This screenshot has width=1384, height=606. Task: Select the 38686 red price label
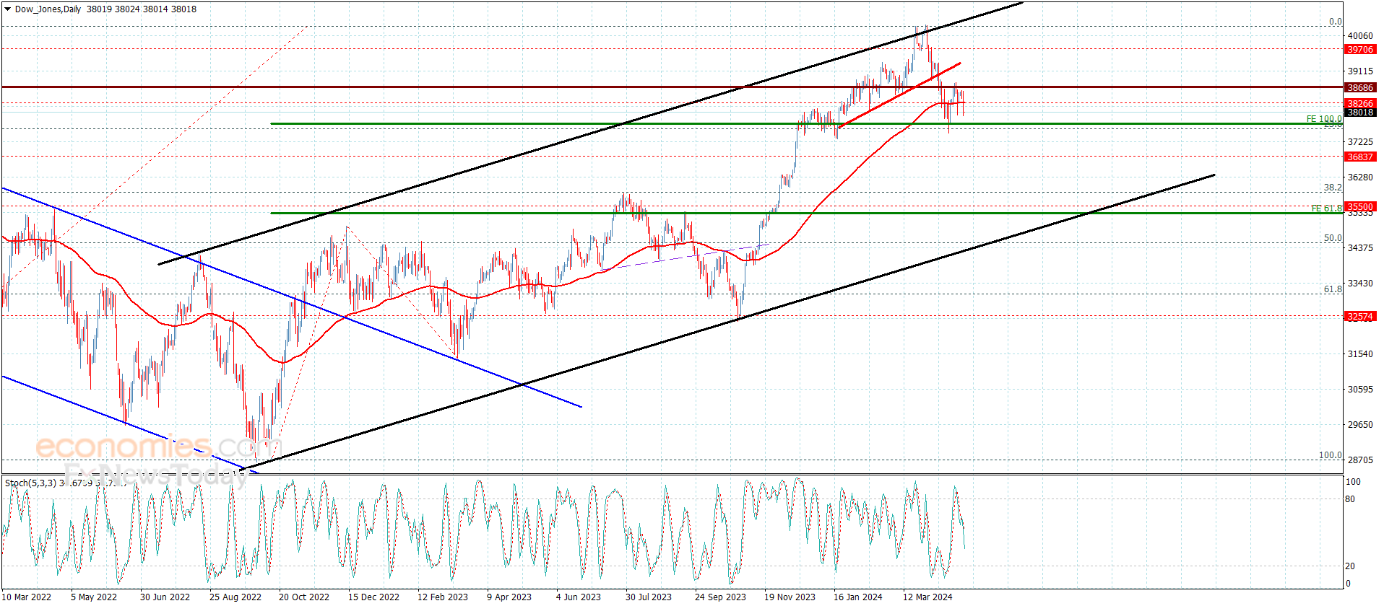1360,87
